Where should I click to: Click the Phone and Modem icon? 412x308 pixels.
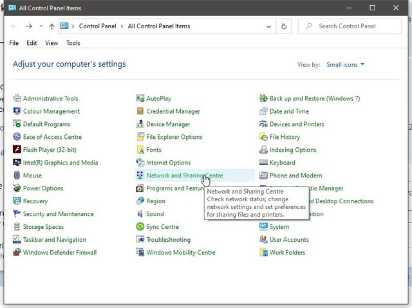coord(263,176)
